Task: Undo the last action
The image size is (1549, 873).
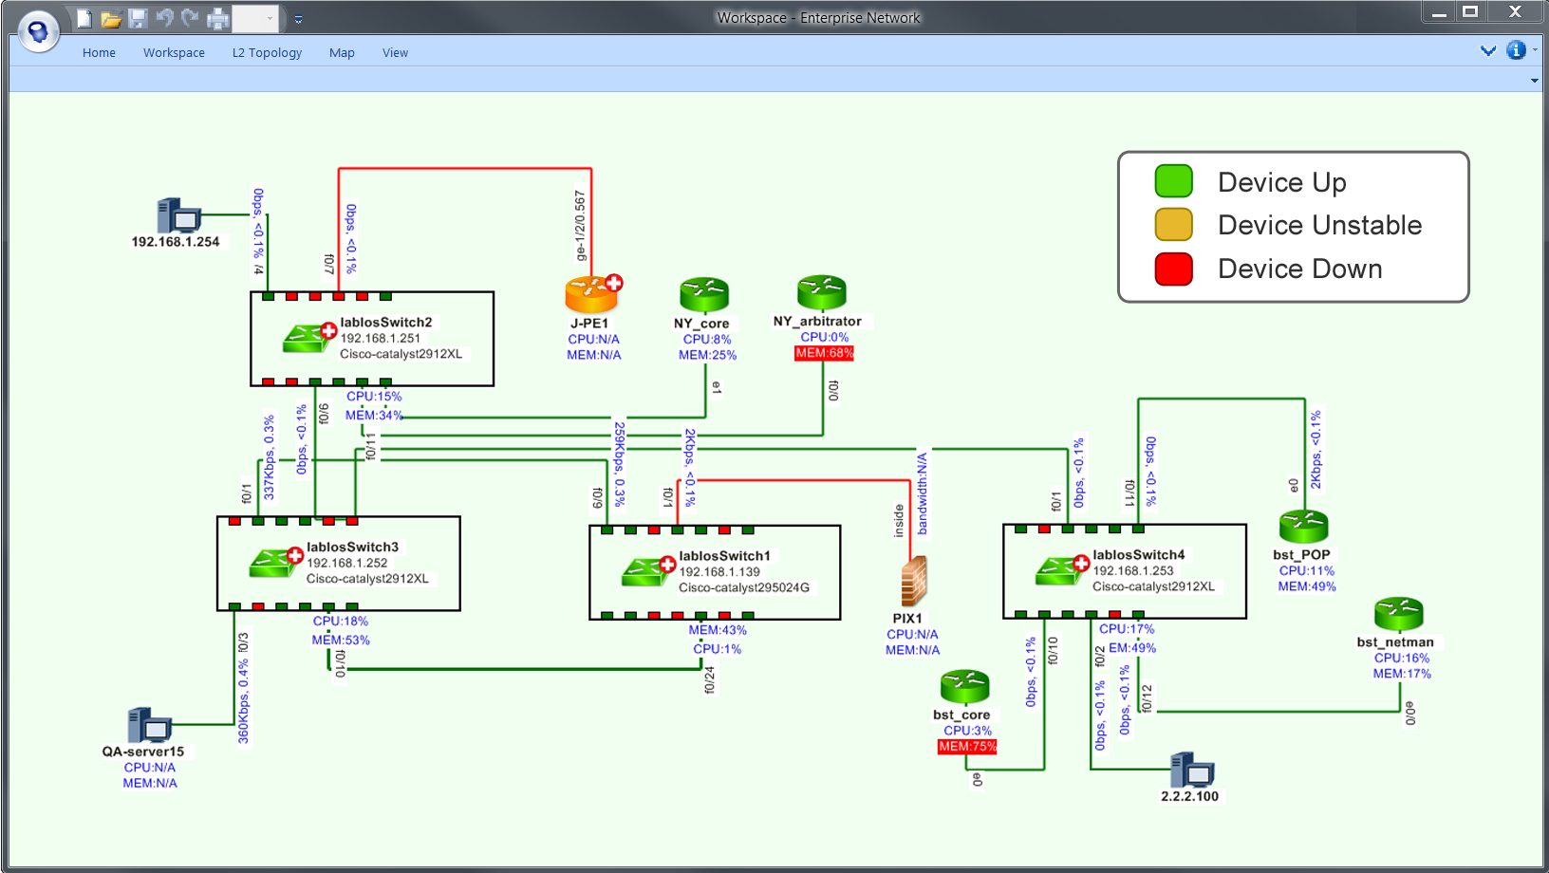Action: click(x=164, y=17)
